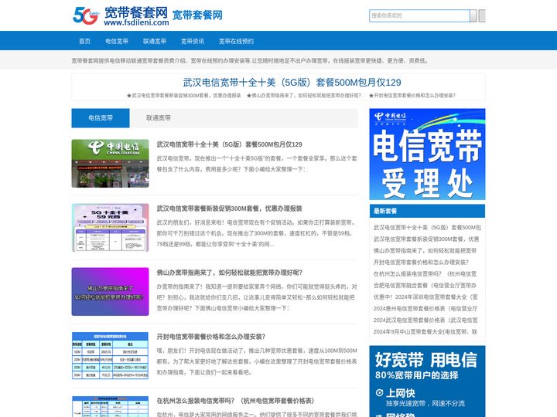
Task: Select the 电信宽带 content tab
Action: click(101, 117)
